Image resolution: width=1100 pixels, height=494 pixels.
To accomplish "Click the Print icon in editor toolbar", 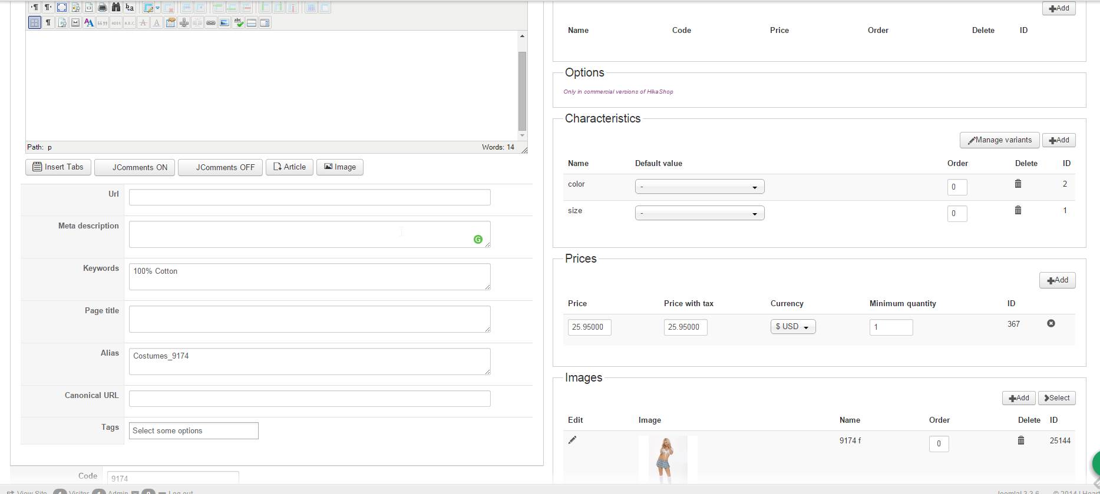I will [102, 8].
